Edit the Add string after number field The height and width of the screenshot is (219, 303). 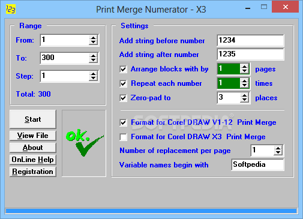pos(250,54)
